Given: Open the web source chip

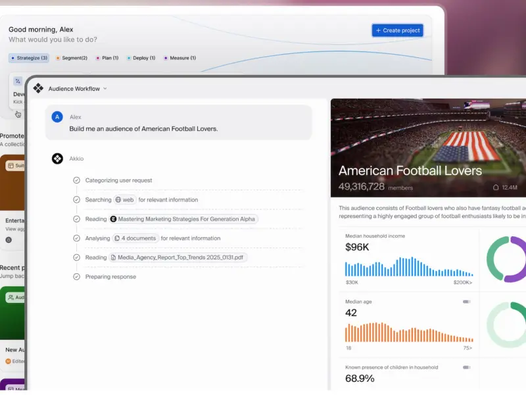Looking at the screenshot, I should click(x=125, y=199).
